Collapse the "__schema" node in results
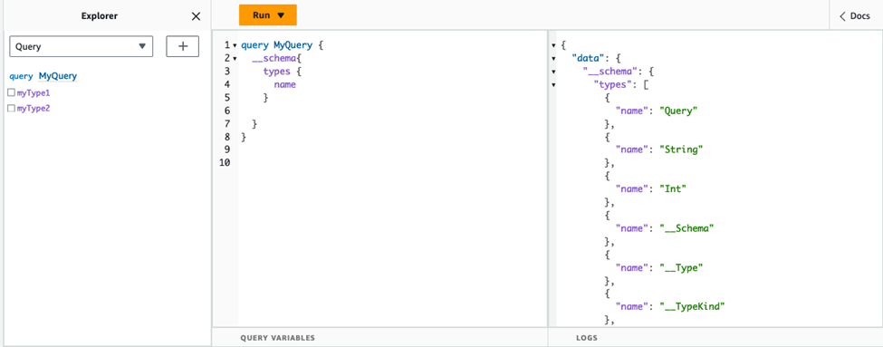Viewport: 883px width, 347px height. 553,72
